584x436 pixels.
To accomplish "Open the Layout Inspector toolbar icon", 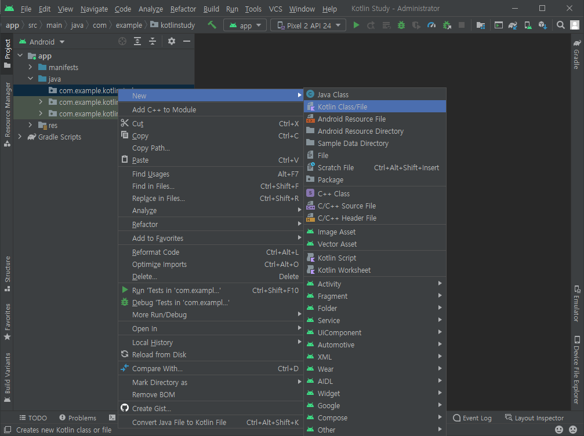I will [x=535, y=417].
